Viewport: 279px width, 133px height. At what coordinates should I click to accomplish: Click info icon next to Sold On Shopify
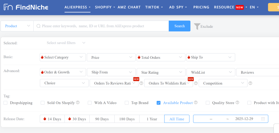pyautogui.click(x=78, y=103)
